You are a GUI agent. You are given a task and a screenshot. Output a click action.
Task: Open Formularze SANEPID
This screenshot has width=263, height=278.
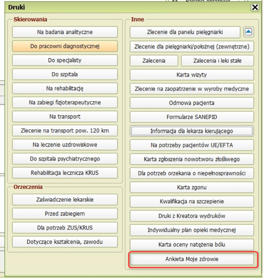(192, 117)
